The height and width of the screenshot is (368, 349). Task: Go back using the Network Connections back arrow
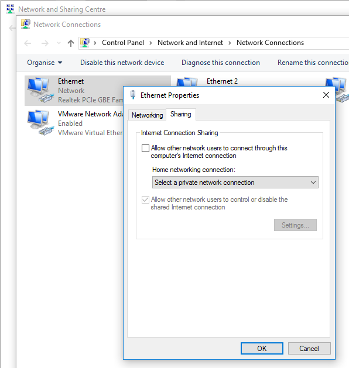pos(28,43)
